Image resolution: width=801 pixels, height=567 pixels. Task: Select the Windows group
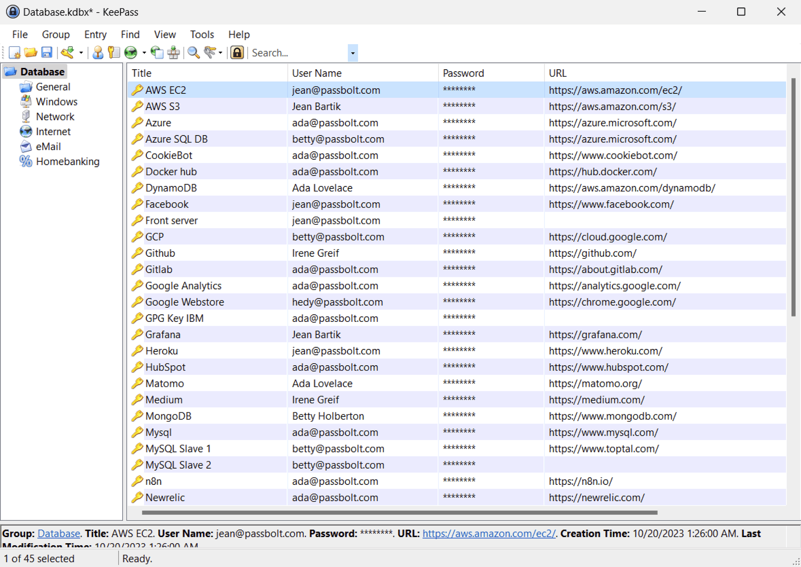(57, 102)
